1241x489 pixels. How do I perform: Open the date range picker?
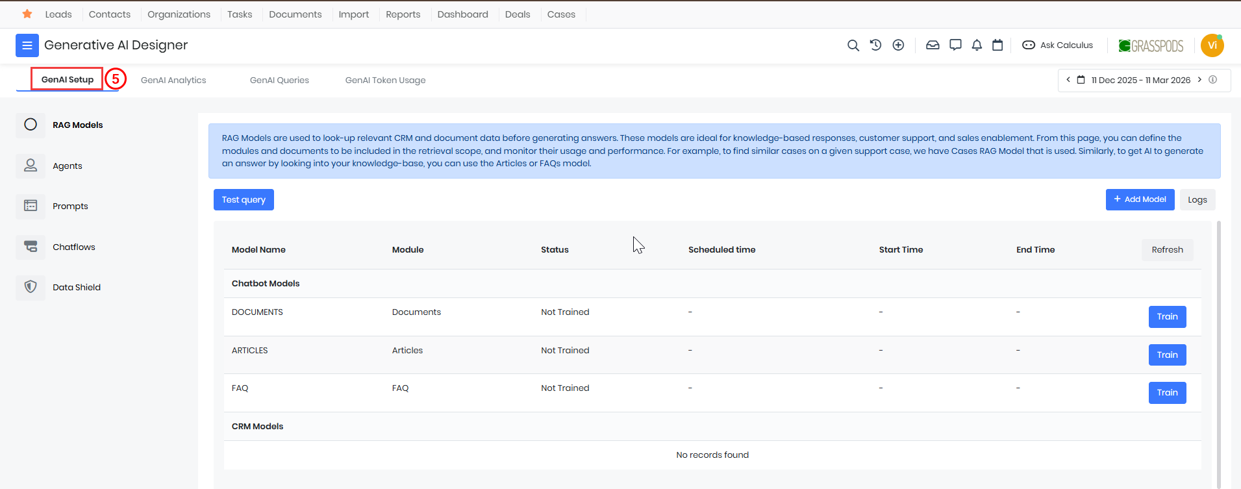1140,81
